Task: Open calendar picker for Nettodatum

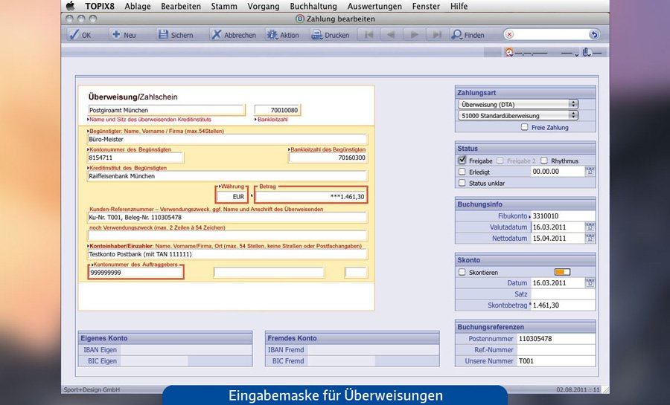Action: click(590, 238)
